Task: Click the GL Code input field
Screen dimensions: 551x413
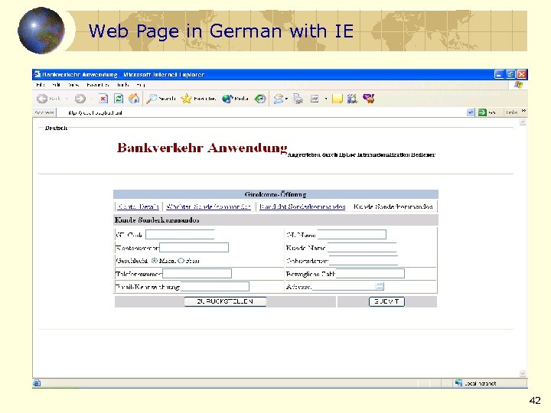Action: click(180, 234)
